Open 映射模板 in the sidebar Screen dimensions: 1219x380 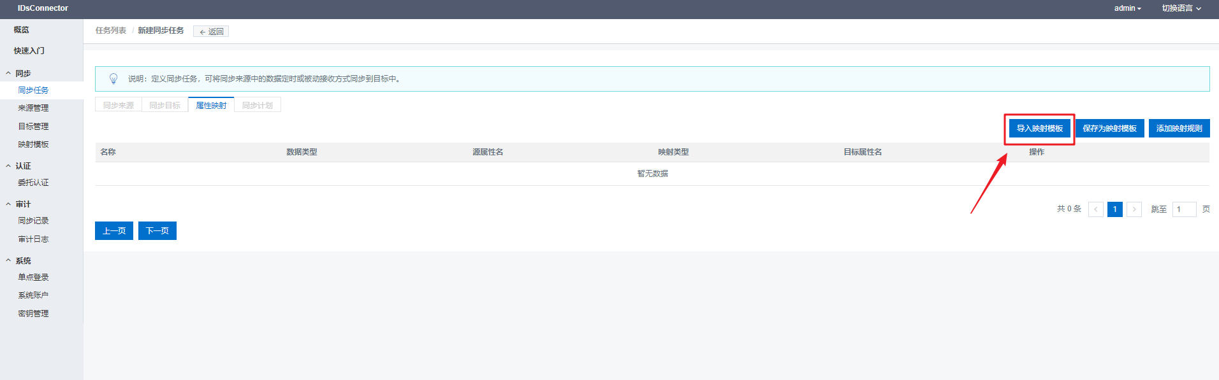33,144
